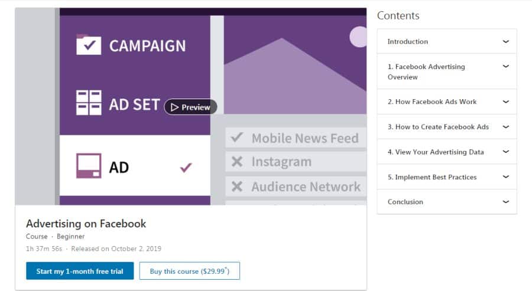
Task: Click the Ad monitor icon
Action: [89, 166]
